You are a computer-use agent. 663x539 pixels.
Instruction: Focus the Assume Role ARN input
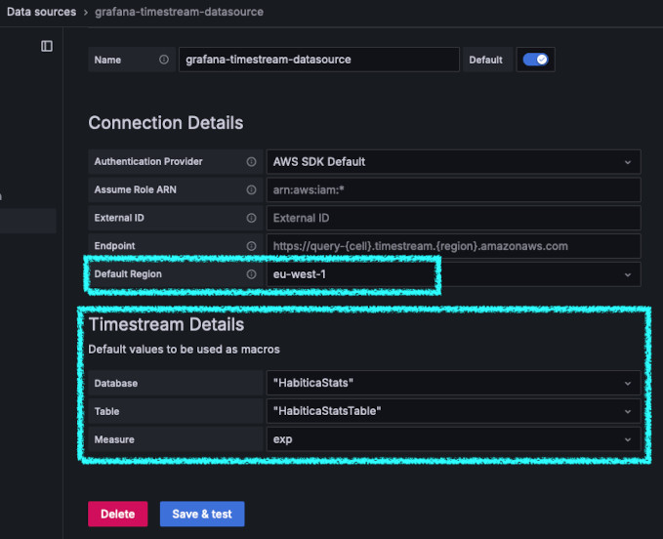pos(453,189)
